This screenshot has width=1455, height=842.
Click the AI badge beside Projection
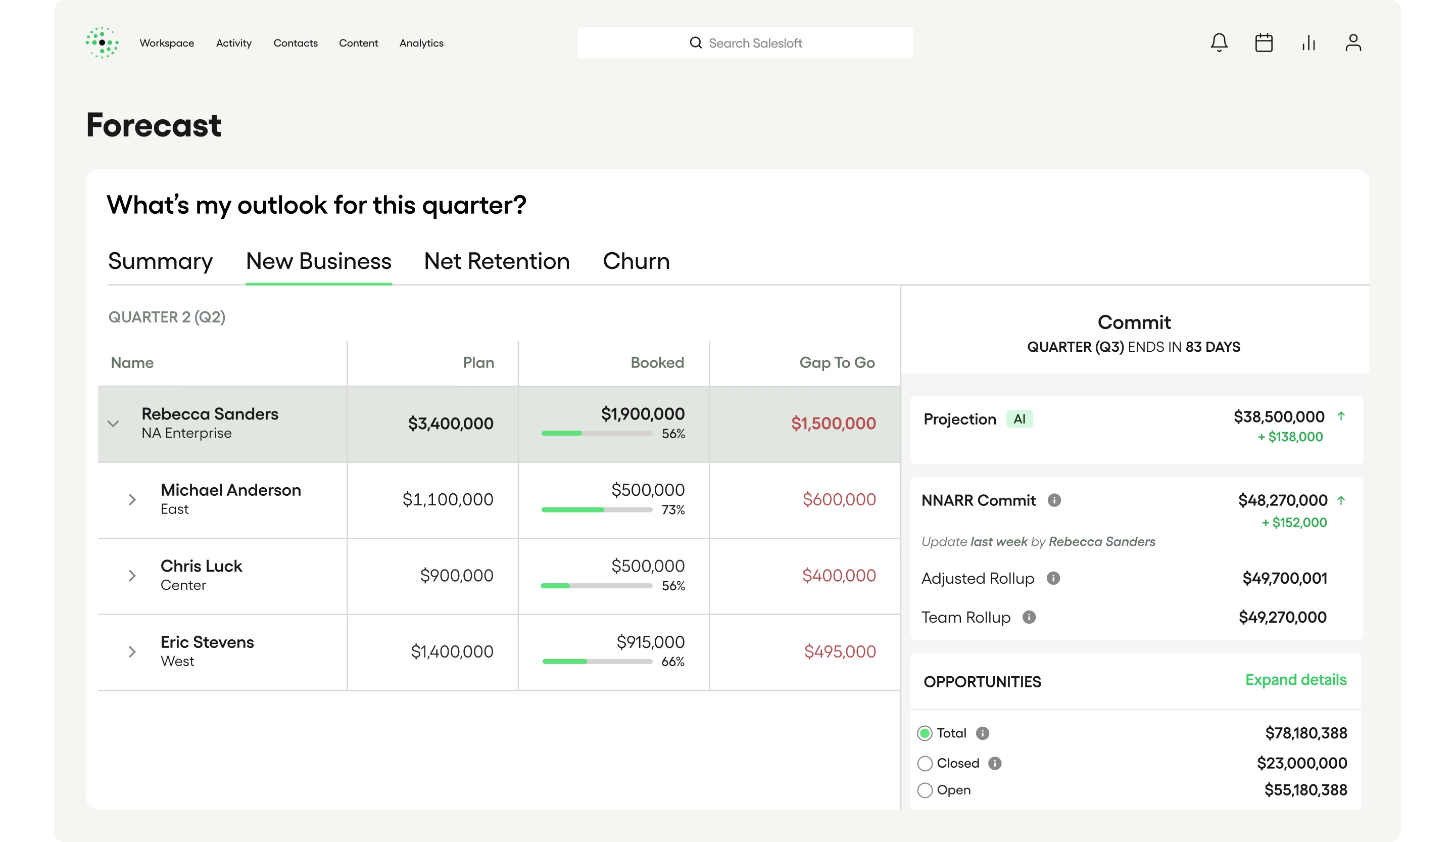(x=1020, y=418)
